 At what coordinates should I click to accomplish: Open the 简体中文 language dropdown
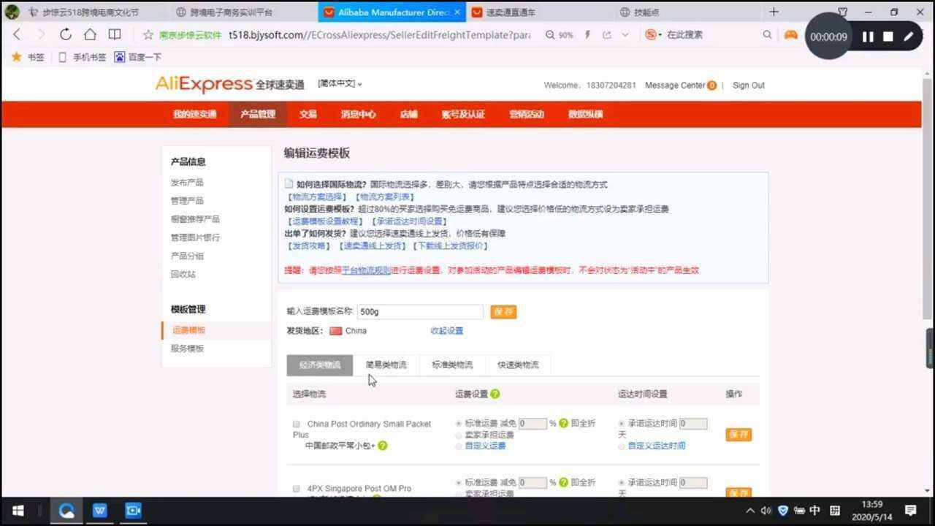pyautogui.click(x=340, y=84)
